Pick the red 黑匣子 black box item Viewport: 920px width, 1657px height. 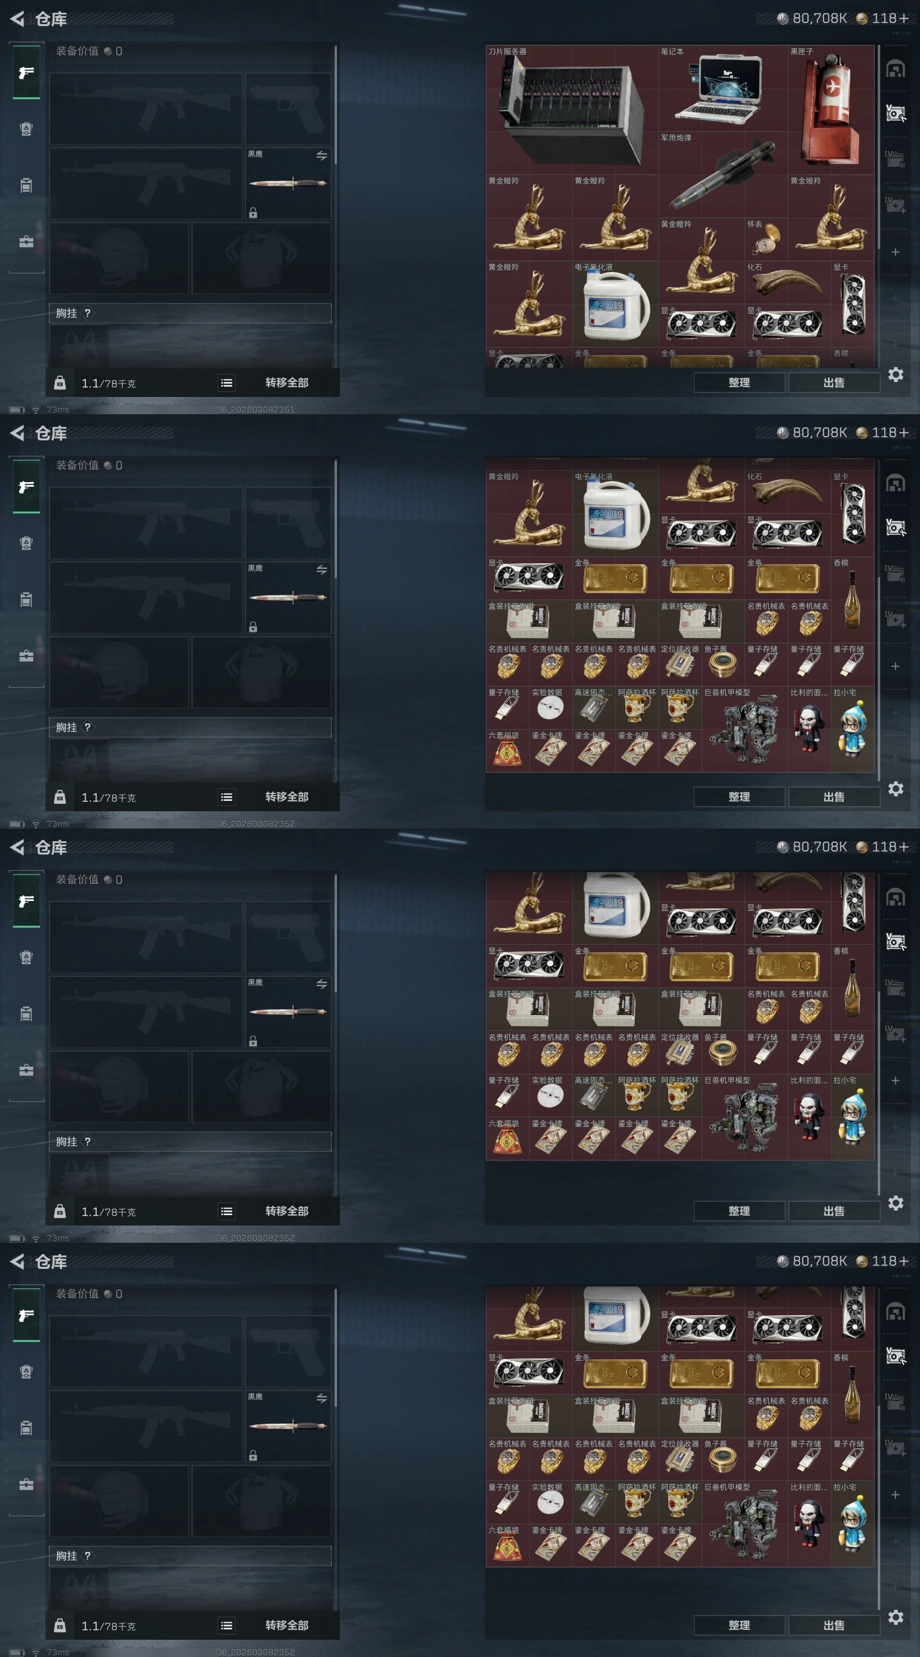point(831,109)
